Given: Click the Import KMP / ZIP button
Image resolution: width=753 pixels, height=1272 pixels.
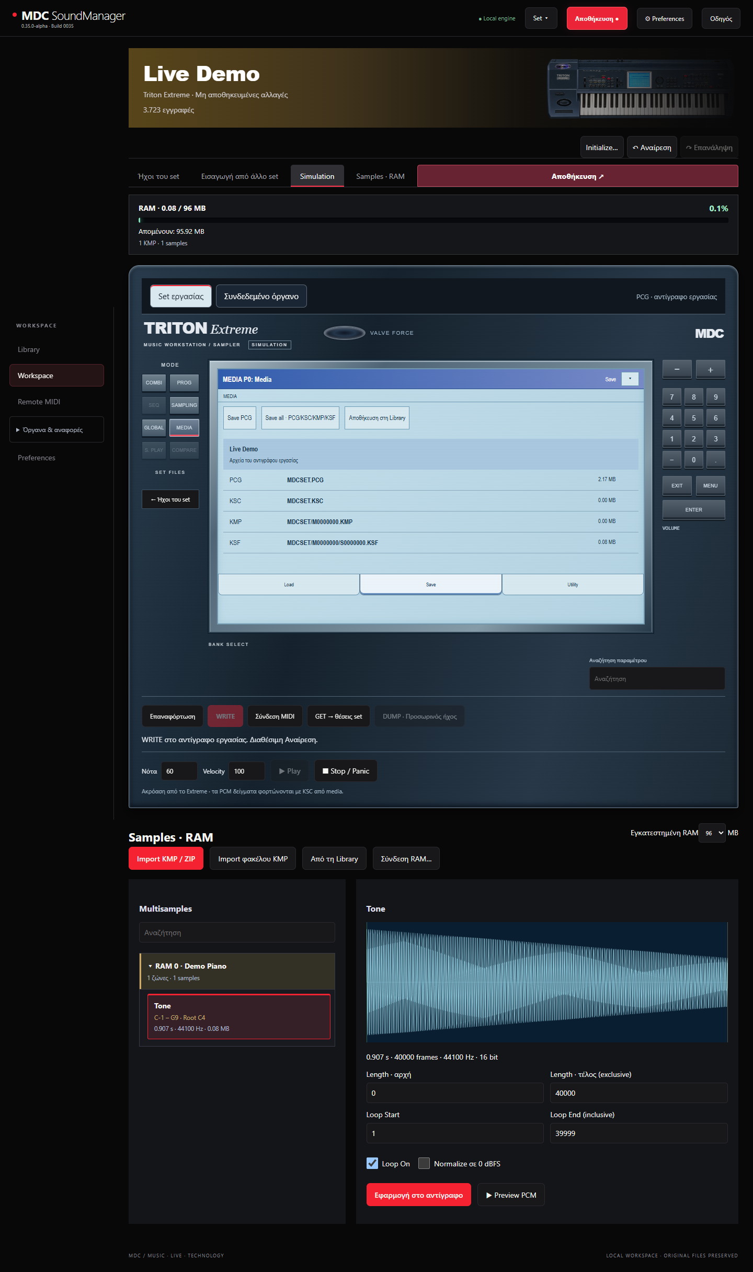Looking at the screenshot, I should [166, 859].
